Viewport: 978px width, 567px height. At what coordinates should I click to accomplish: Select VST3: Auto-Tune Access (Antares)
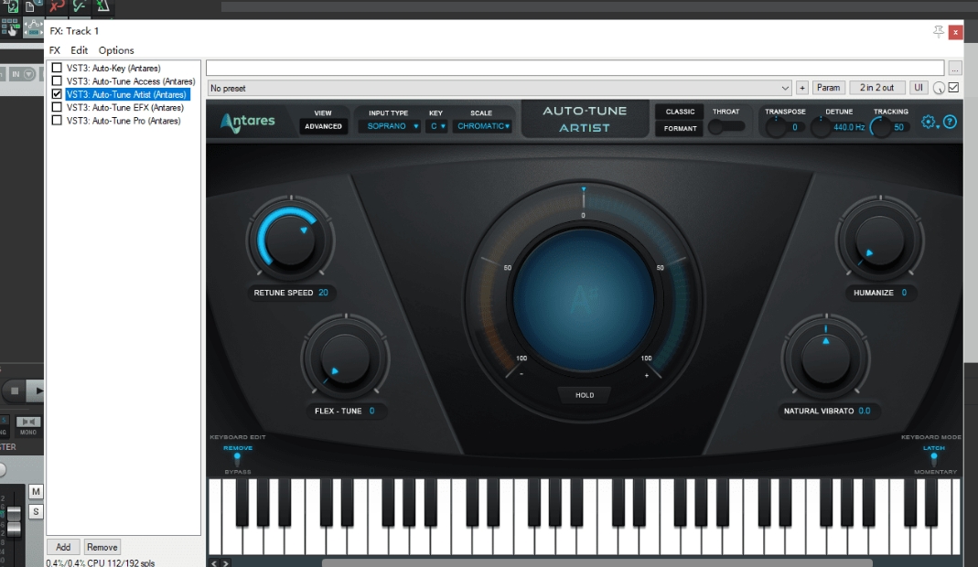click(131, 81)
